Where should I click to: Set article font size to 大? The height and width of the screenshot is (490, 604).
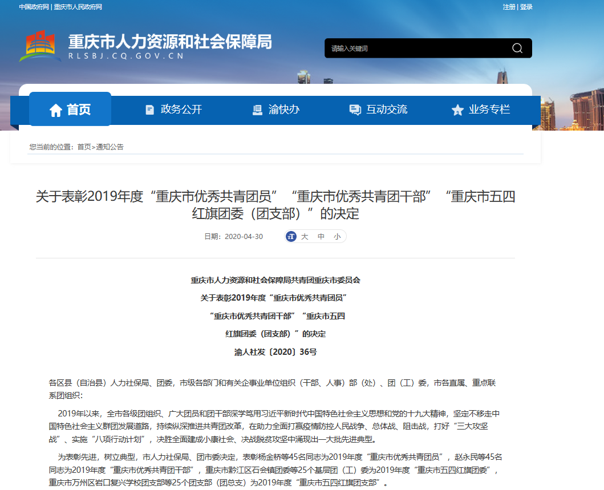point(305,237)
